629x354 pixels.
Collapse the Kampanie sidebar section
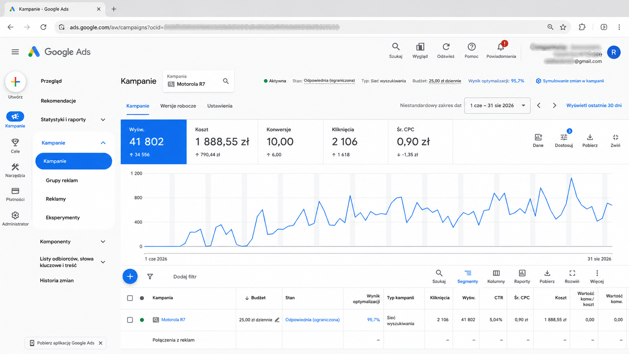tap(103, 143)
